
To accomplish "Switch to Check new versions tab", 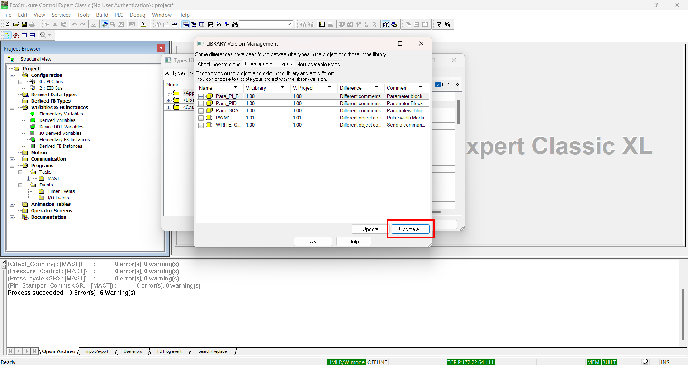I will (x=219, y=64).
